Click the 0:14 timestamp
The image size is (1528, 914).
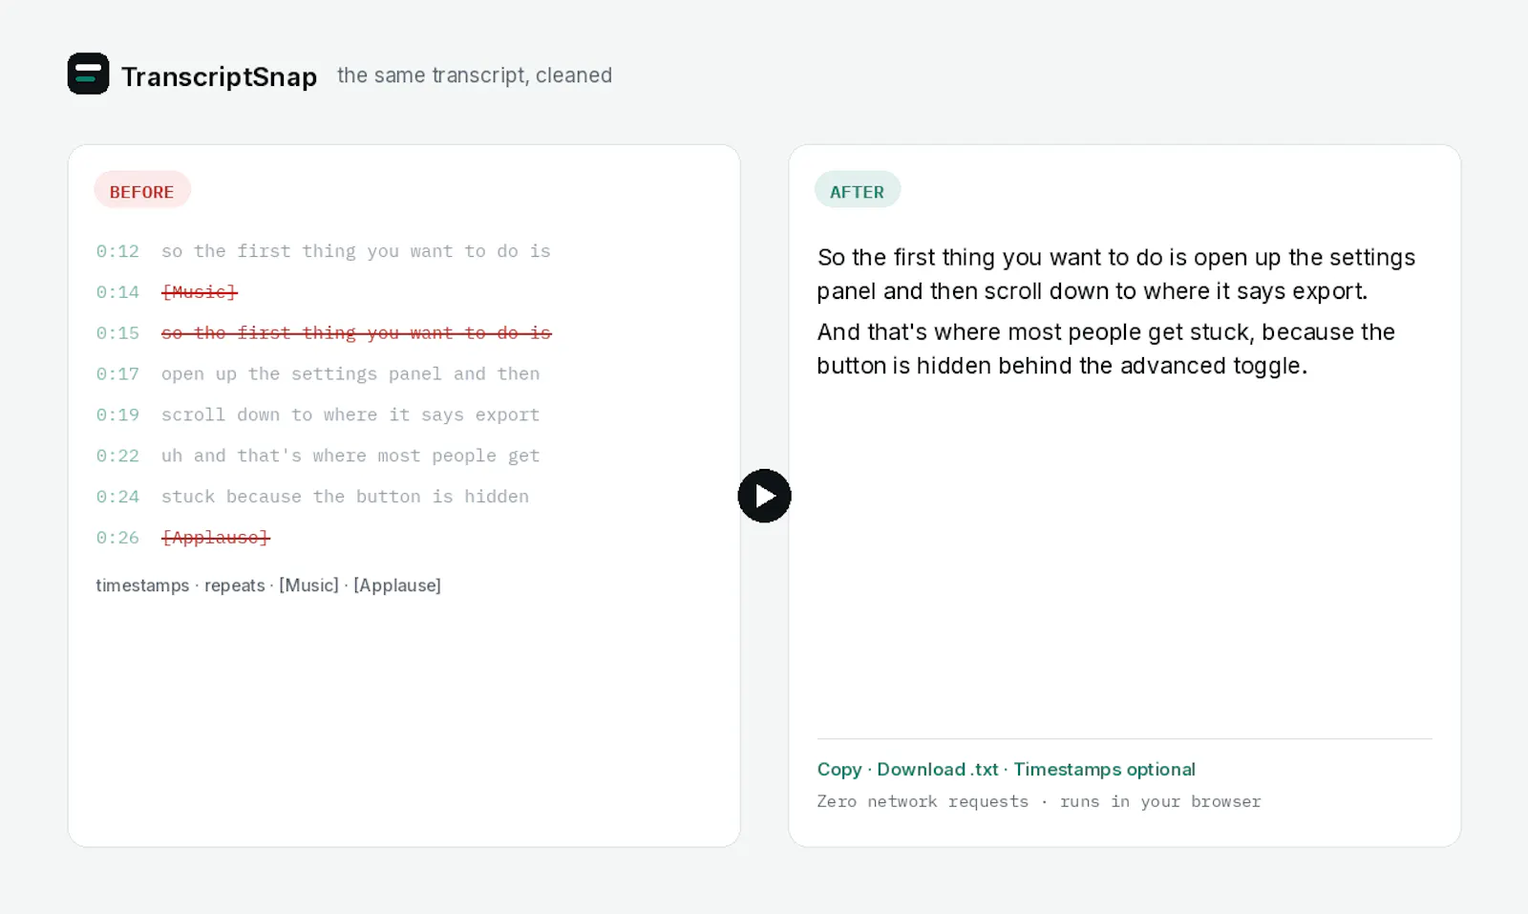[117, 292]
